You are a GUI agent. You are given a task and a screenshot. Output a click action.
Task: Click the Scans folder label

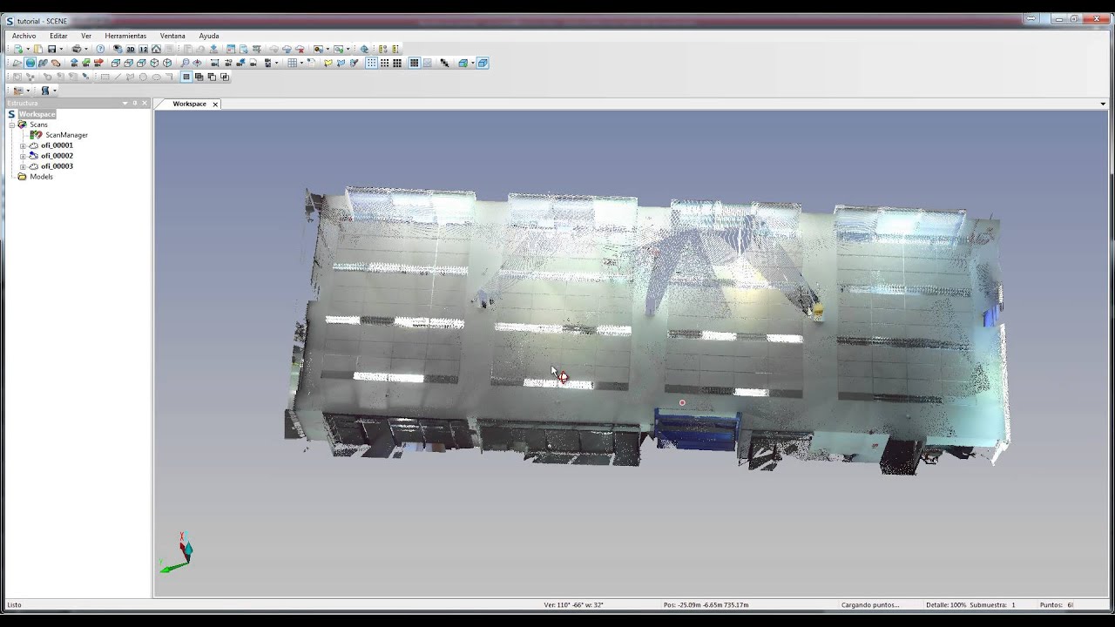(x=38, y=125)
